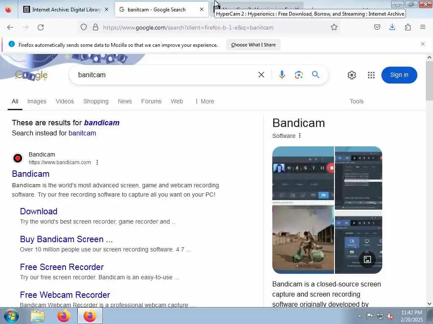This screenshot has width=433, height=324.
Task: Open the extensions puzzle icon
Action: (x=408, y=27)
